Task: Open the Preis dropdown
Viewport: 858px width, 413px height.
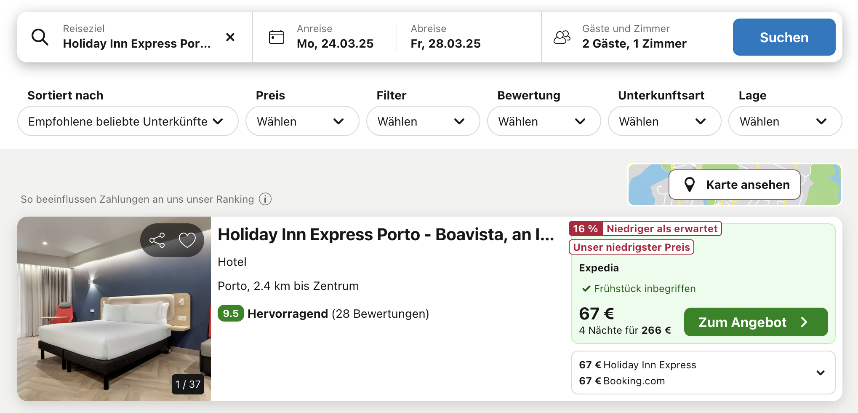Action: pyautogui.click(x=302, y=121)
